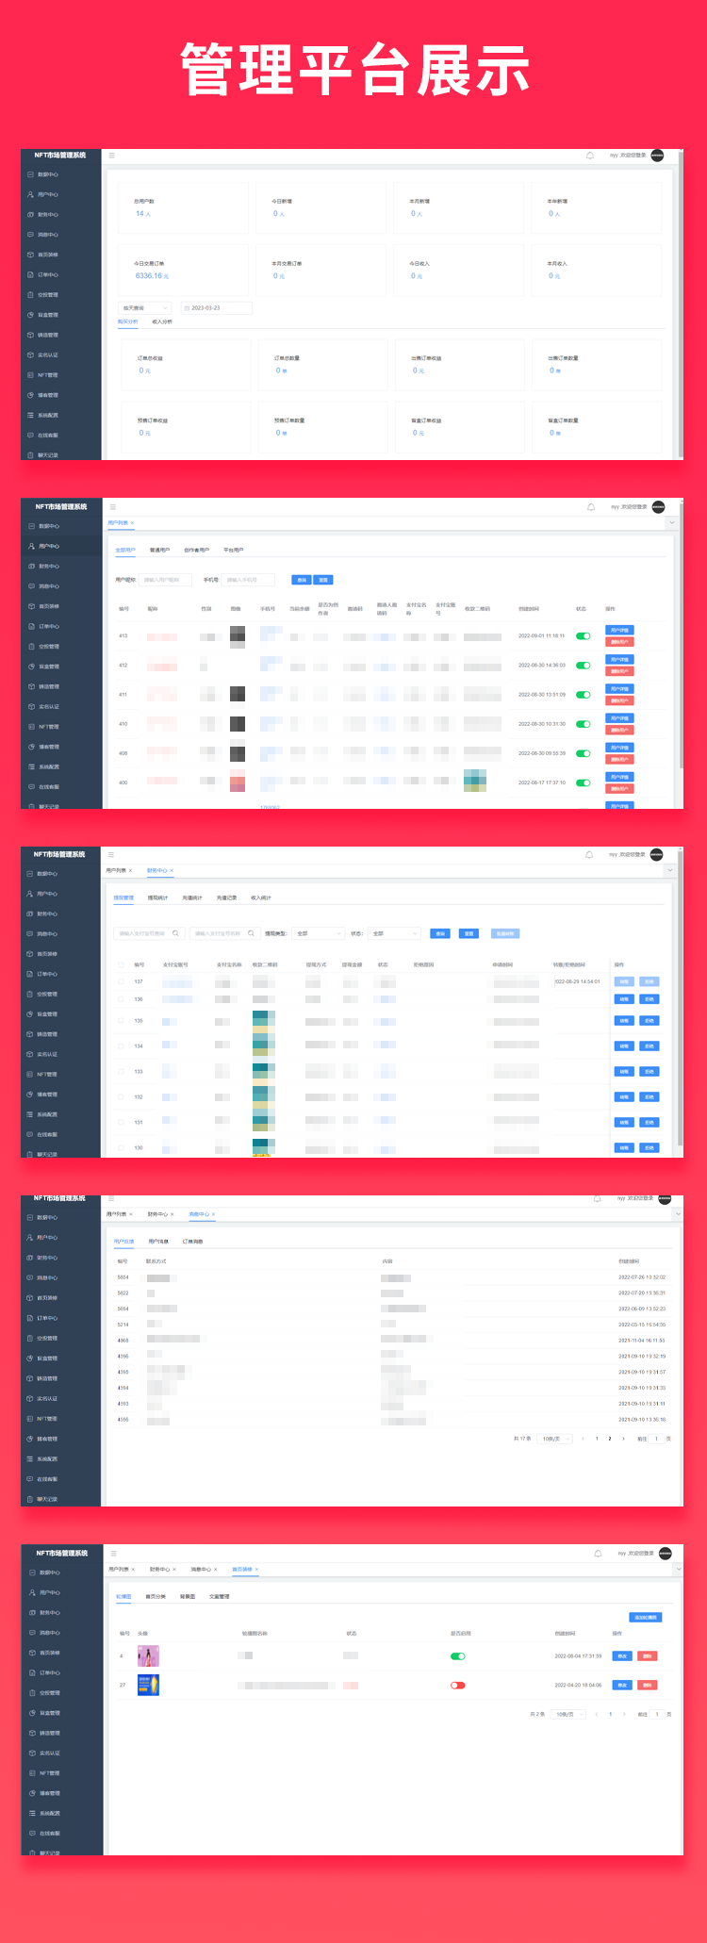Click 删除用户 for user 412
The image size is (707, 1943).
(619, 671)
